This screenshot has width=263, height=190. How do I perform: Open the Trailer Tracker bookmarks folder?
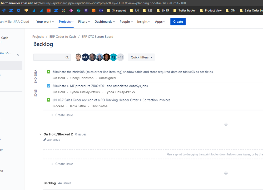coord(185,11)
